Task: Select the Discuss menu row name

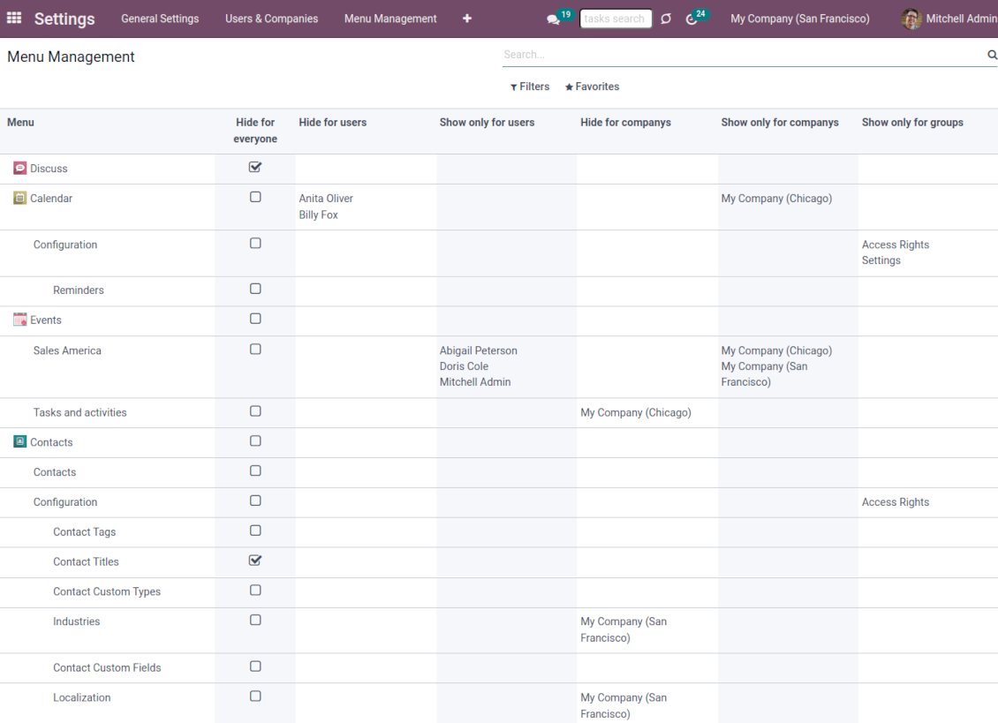Action: (x=49, y=169)
